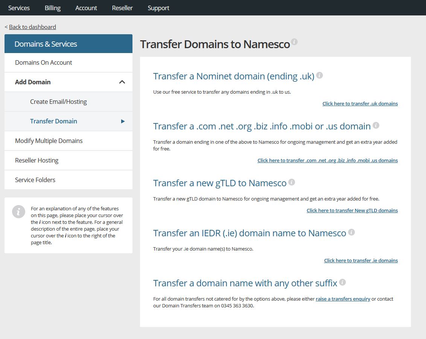This screenshot has width=426, height=339.
Task: Select Add Domain sidebar item
Action: click(x=68, y=82)
